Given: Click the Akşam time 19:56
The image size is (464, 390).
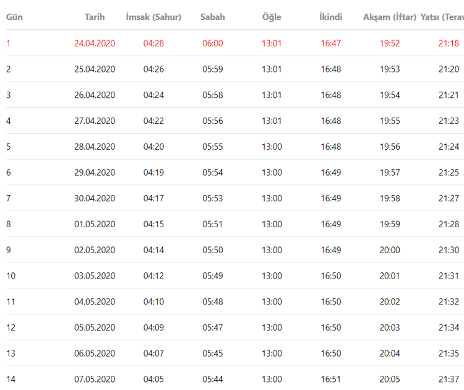Looking at the screenshot, I should tap(390, 147).
